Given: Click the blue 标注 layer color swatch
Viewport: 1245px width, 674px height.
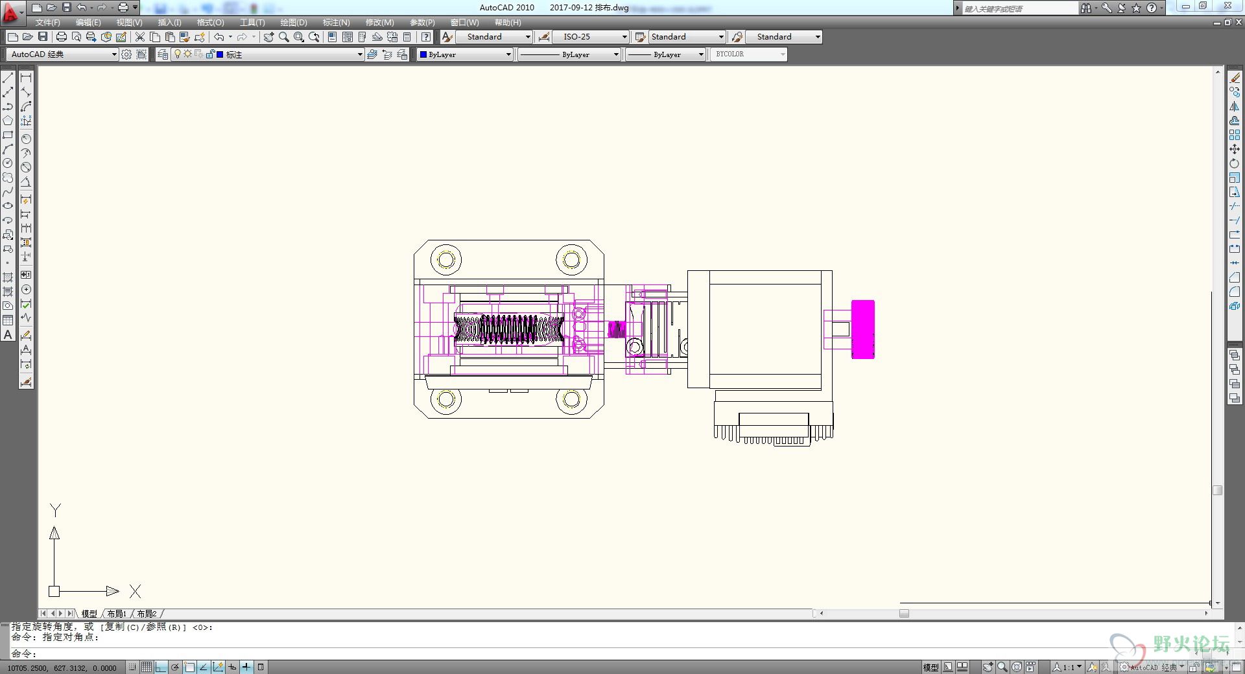Looking at the screenshot, I should tap(220, 54).
